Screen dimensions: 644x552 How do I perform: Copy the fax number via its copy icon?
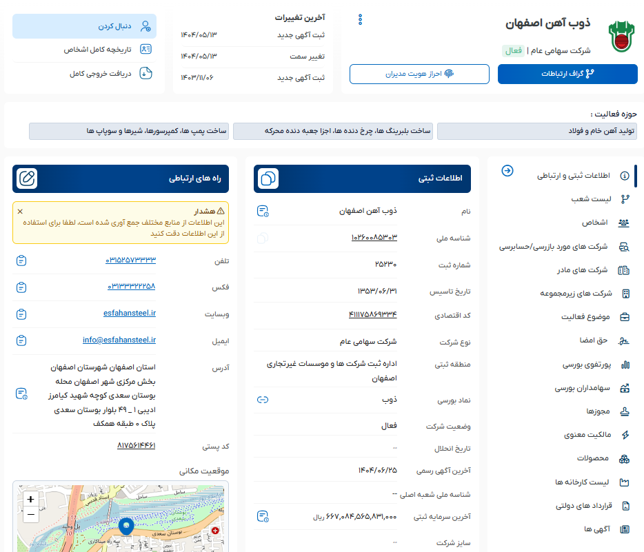21,287
